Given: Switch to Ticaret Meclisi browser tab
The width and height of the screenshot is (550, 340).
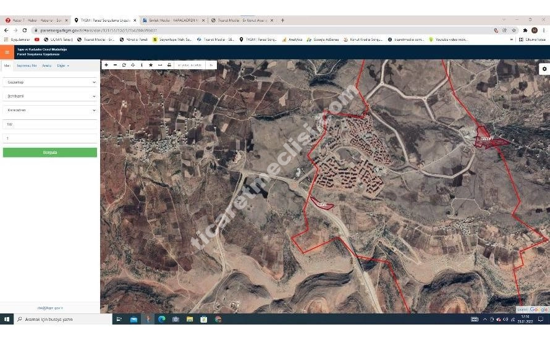Looking at the screenshot, I should click(242, 20).
